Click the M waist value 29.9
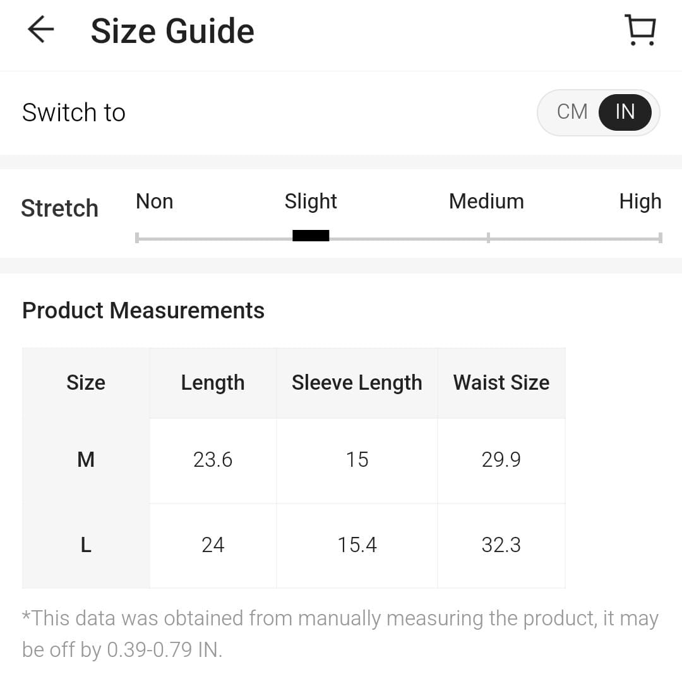Viewport: 682px width, 686px height. (x=501, y=459)
